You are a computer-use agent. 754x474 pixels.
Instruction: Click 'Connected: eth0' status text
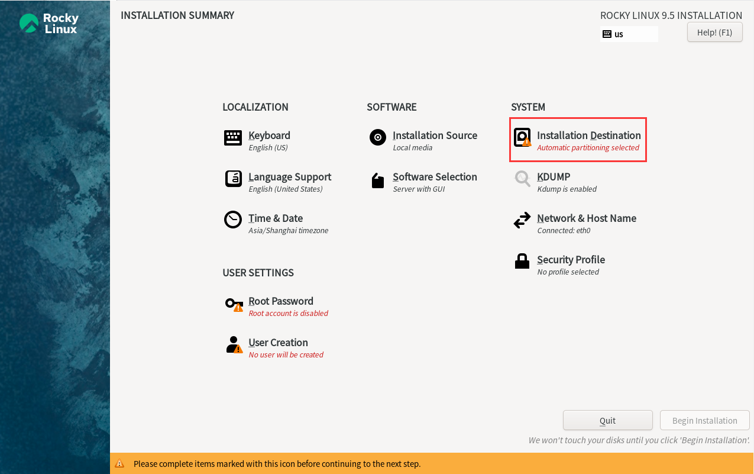564,231
